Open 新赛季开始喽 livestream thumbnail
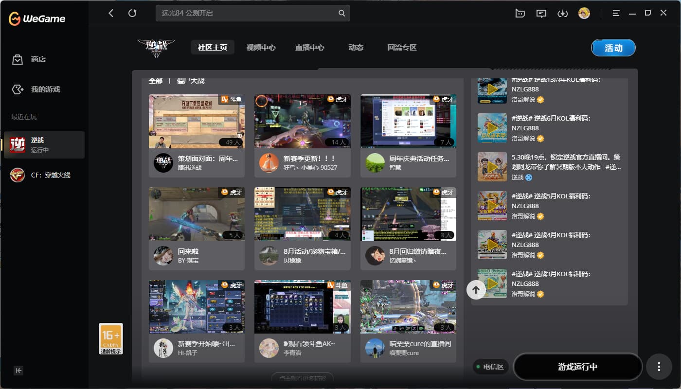 coord(197,307)
